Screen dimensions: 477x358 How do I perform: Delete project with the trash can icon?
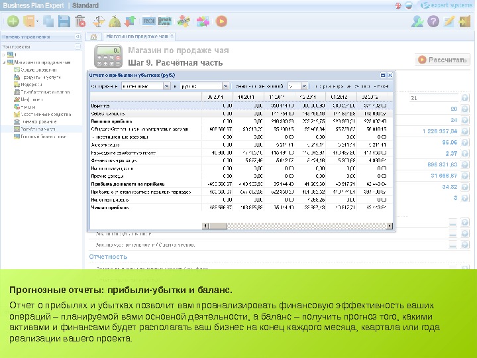pos(80,21)
